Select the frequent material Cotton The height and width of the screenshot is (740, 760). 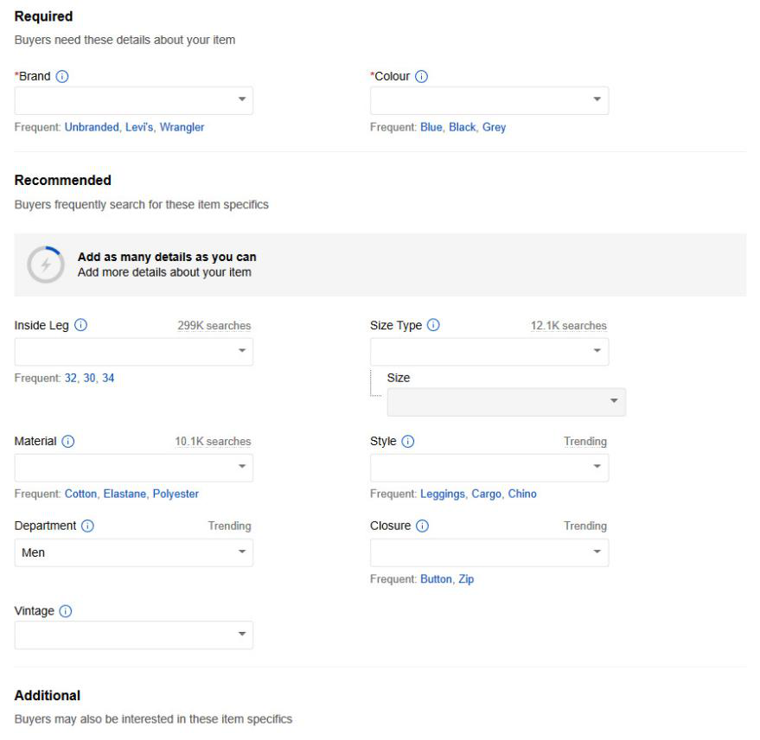(81, 494)
